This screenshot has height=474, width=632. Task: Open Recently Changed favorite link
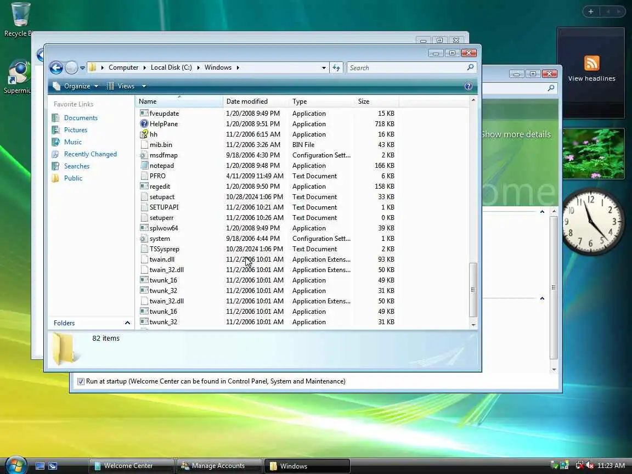pos(91,154)
